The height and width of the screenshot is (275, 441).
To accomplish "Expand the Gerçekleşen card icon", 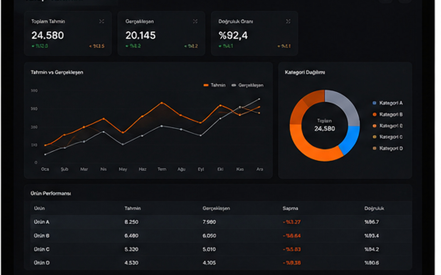I will (x=195, y=22).
